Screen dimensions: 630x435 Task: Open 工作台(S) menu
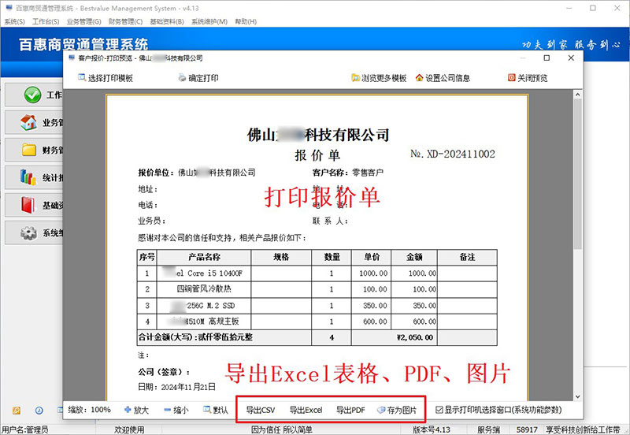pyautogui.click(x=46, y=22)
